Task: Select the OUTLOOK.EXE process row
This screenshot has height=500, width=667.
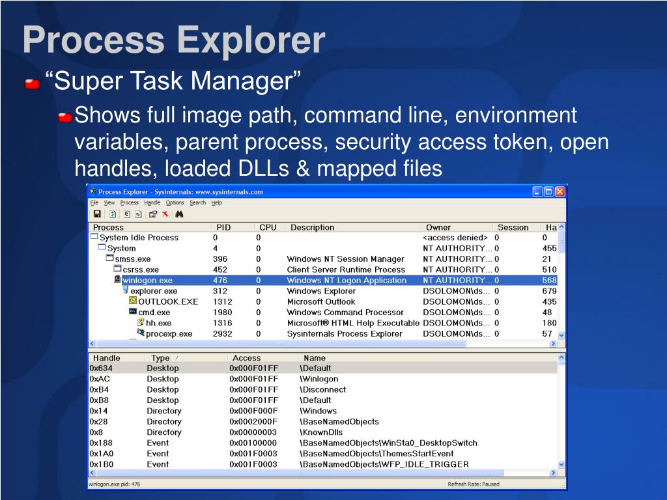Action: coord(323,301)
